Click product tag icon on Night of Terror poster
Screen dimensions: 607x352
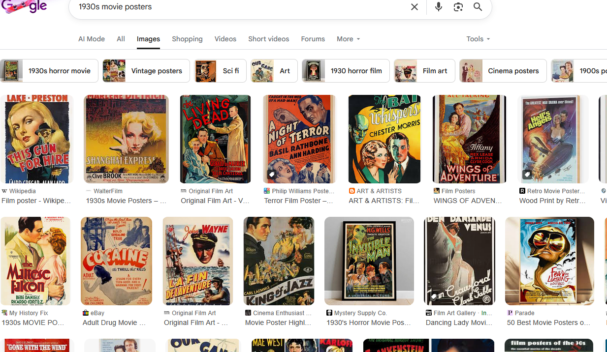271,175
